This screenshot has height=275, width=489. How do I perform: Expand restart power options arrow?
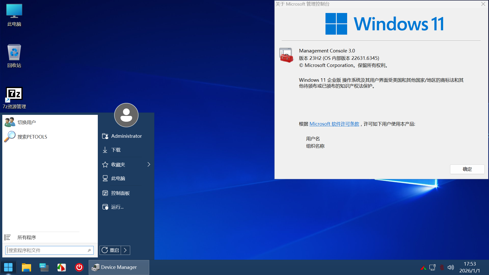(x=125, y=250)
